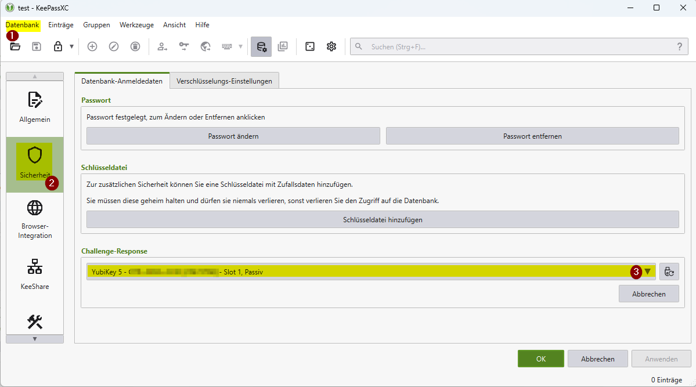Click the Anwenden button
The width and height of the screenshot is (696, 387).
[x=661, y=359]
